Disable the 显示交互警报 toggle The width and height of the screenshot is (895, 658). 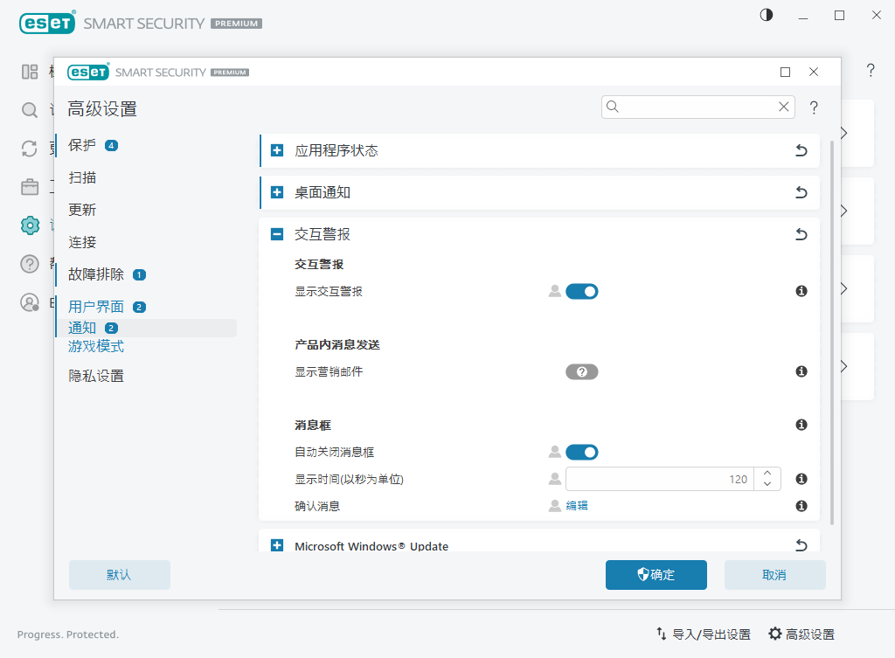(x=582, y=291)
